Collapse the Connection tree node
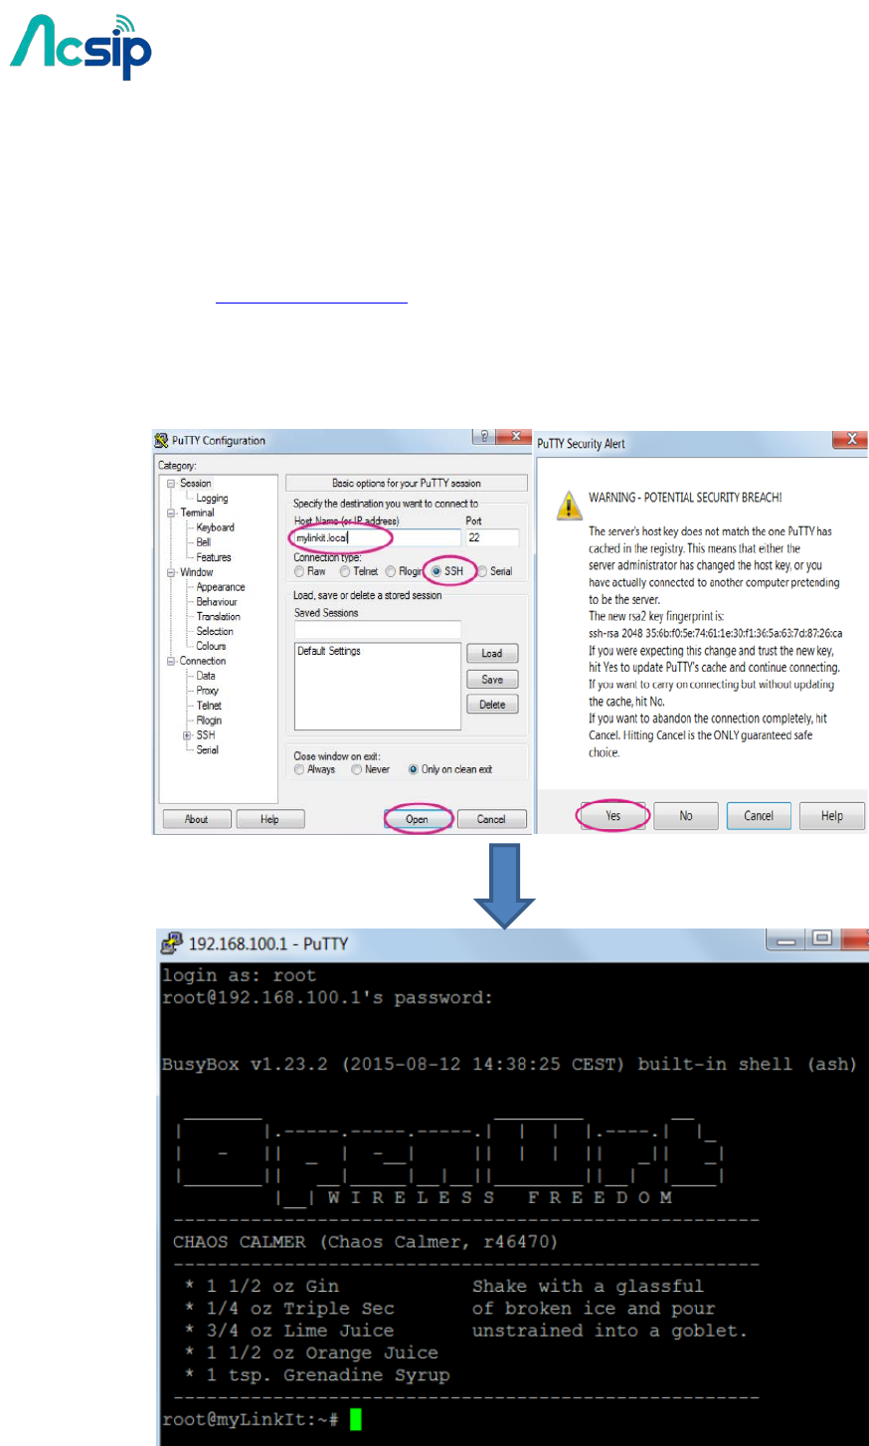Viewport: 869px width, 1446px height. pyautogui.click(x=171, y=661)
